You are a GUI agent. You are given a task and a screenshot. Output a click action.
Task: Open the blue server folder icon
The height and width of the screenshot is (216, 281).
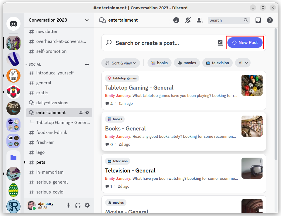pos(13,158)
